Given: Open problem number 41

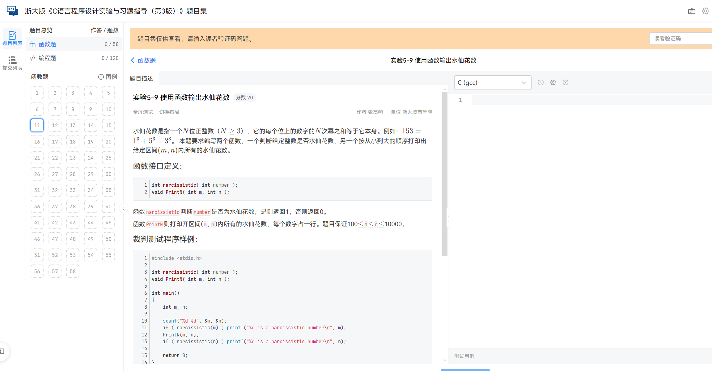Looking at the screenshot, I should tap(37, 223).
